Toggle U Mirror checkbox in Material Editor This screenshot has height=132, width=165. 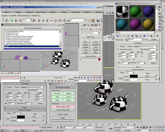pos(139,54)
